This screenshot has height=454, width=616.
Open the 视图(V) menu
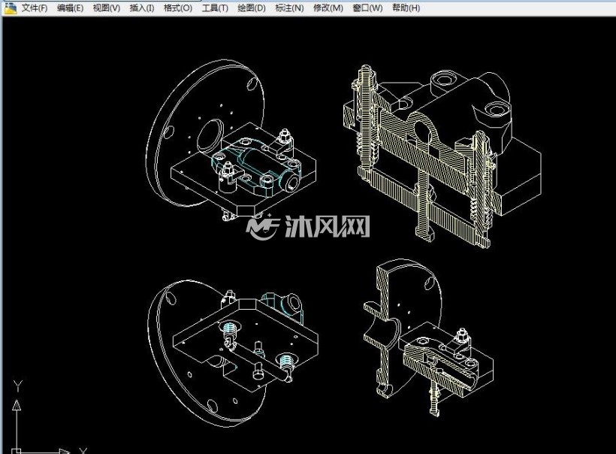click(107, 8)
